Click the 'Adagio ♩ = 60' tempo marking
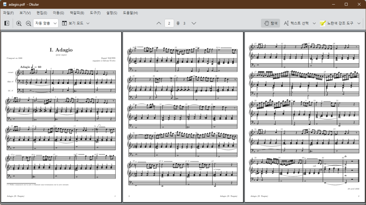Image resolution: width=366 pixels, height=205 pixels. click(31, 67)
